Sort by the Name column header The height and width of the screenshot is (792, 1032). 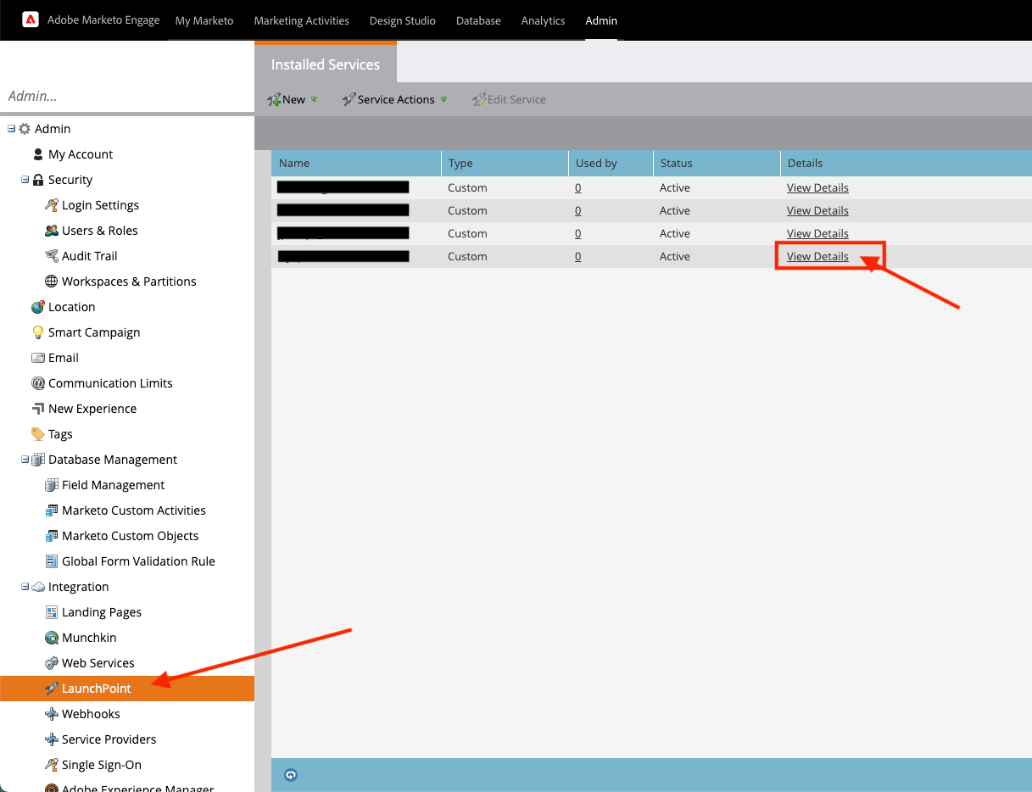pos(356,163)
